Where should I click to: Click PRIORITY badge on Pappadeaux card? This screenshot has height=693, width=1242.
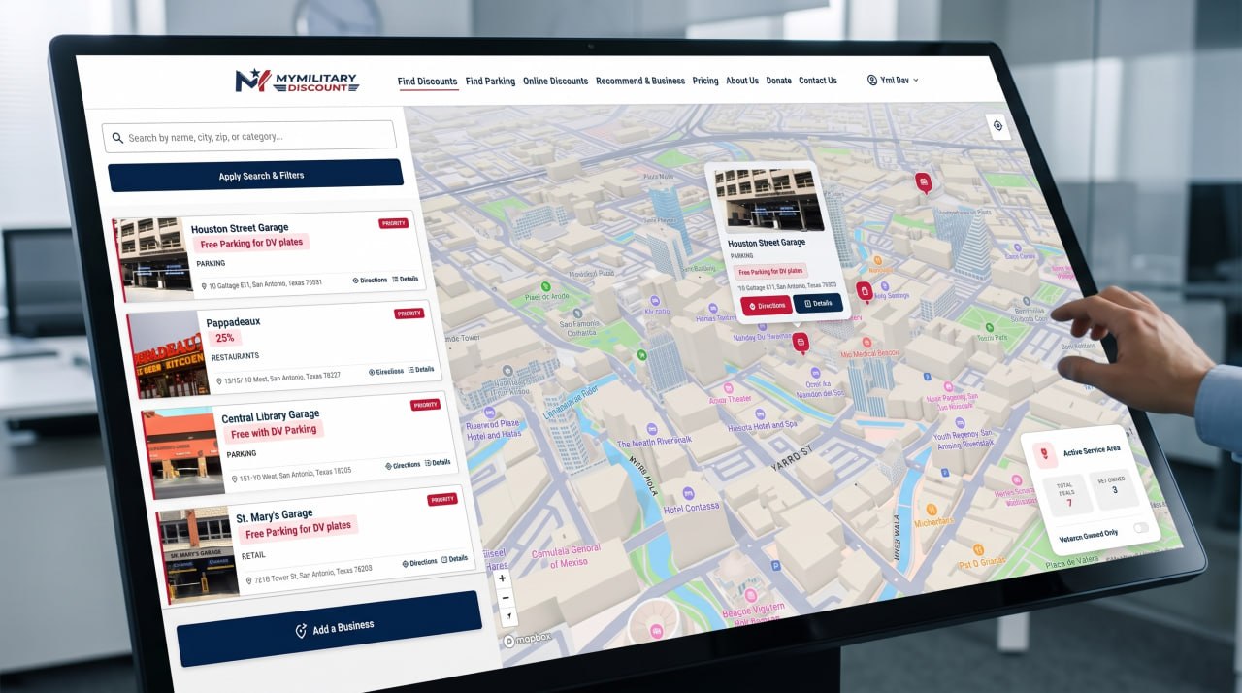pos(409,313)
